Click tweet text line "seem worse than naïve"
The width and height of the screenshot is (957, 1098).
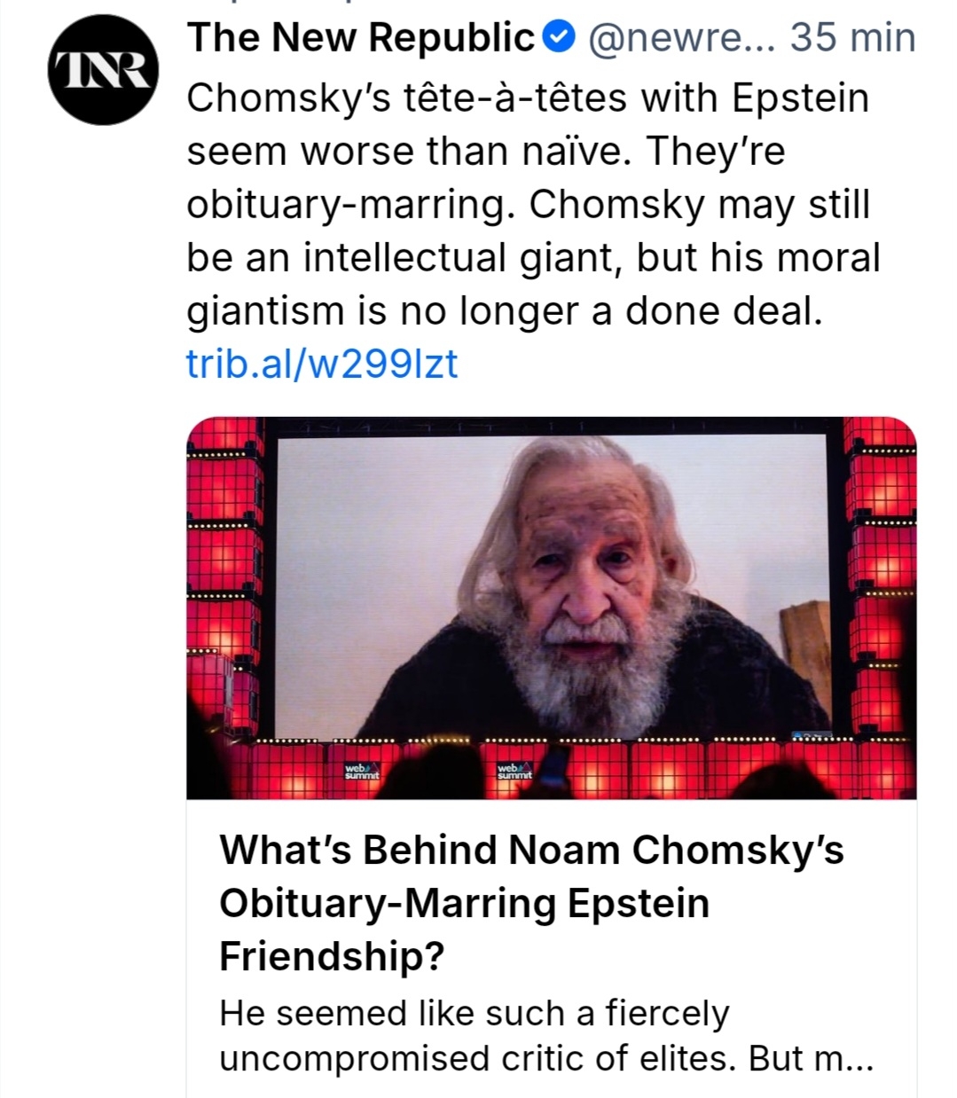485,152
